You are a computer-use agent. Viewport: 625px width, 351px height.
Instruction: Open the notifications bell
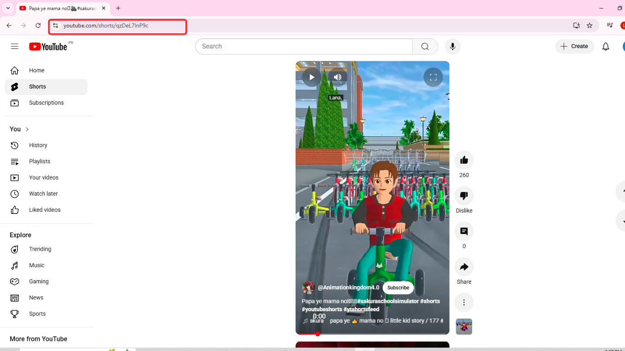click(606, 46)
